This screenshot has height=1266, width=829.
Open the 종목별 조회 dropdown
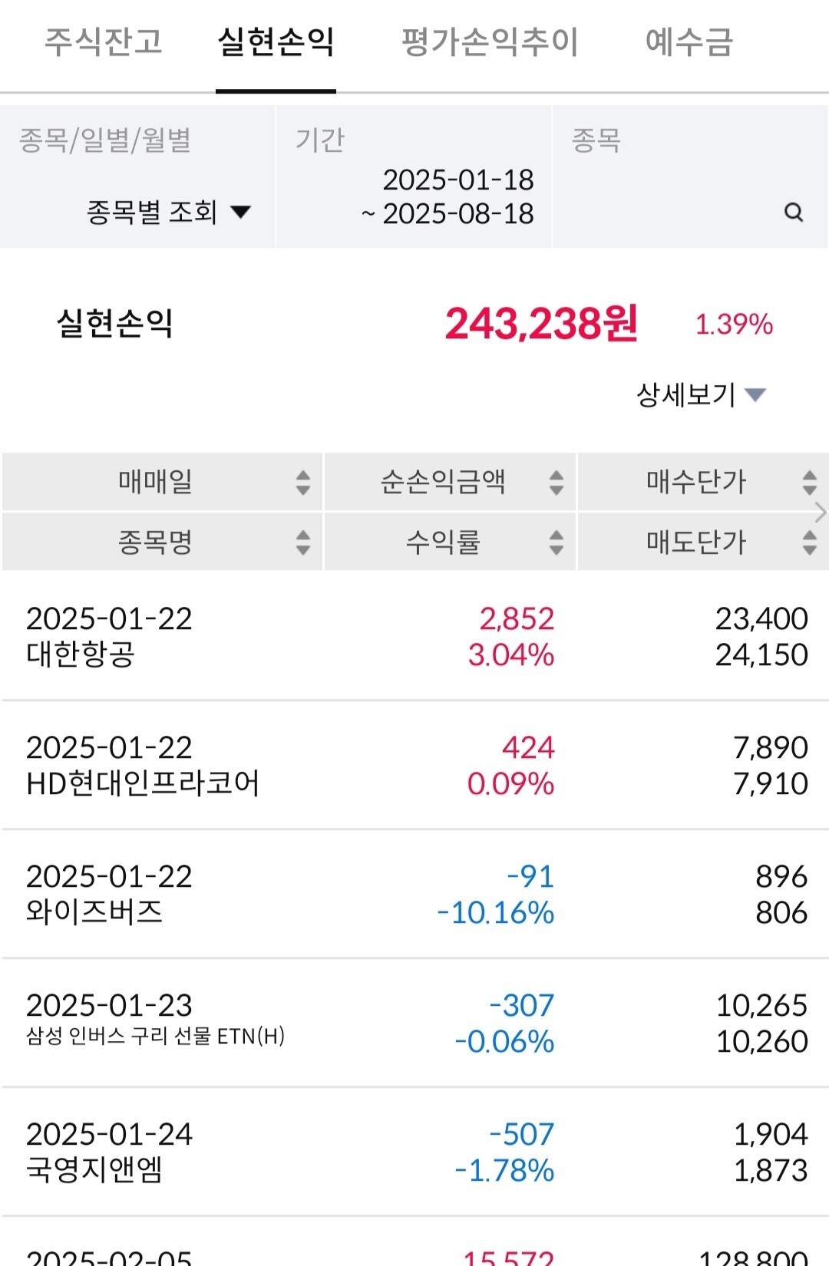tap(169, 212)
